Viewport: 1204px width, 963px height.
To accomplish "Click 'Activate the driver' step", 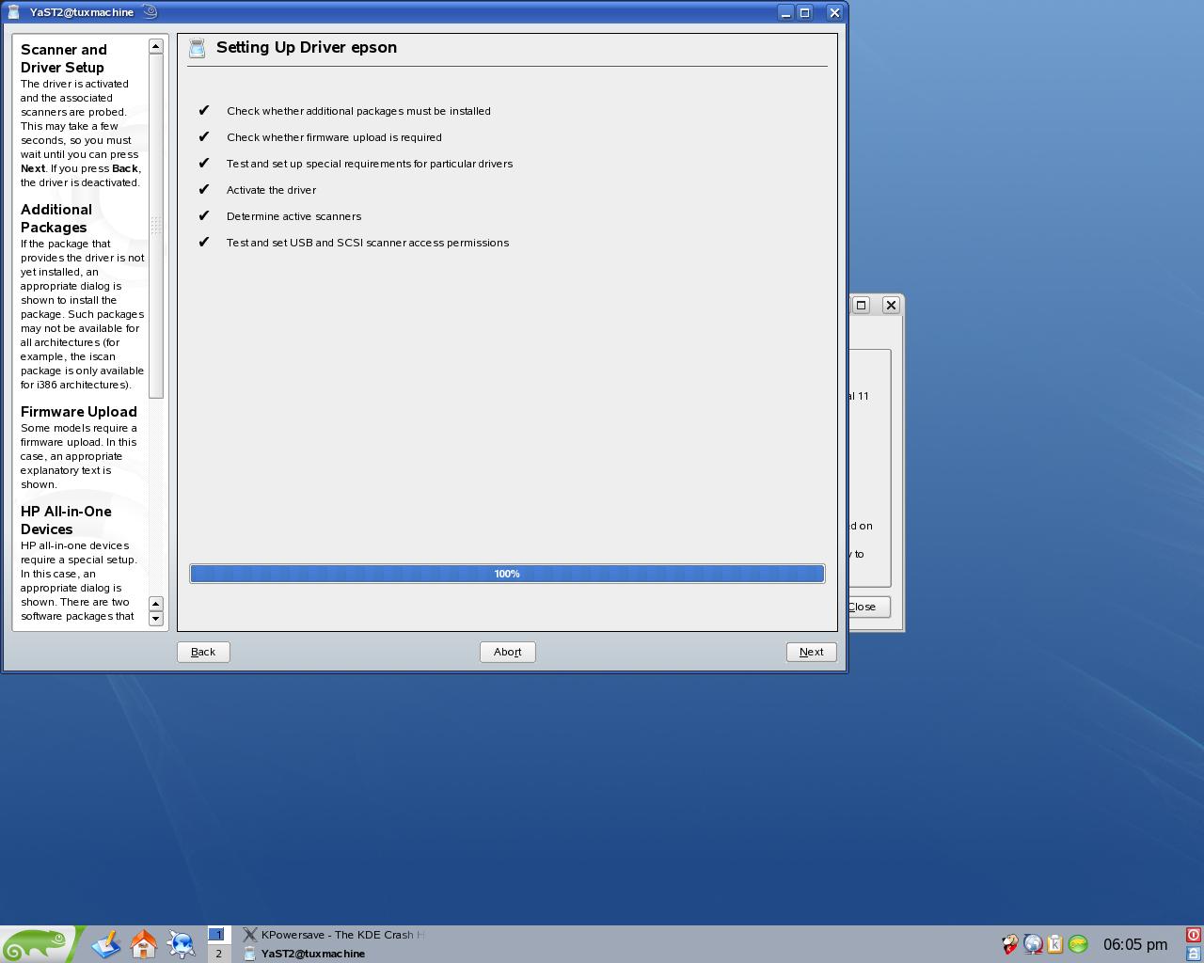I will [x=271, y=190].
